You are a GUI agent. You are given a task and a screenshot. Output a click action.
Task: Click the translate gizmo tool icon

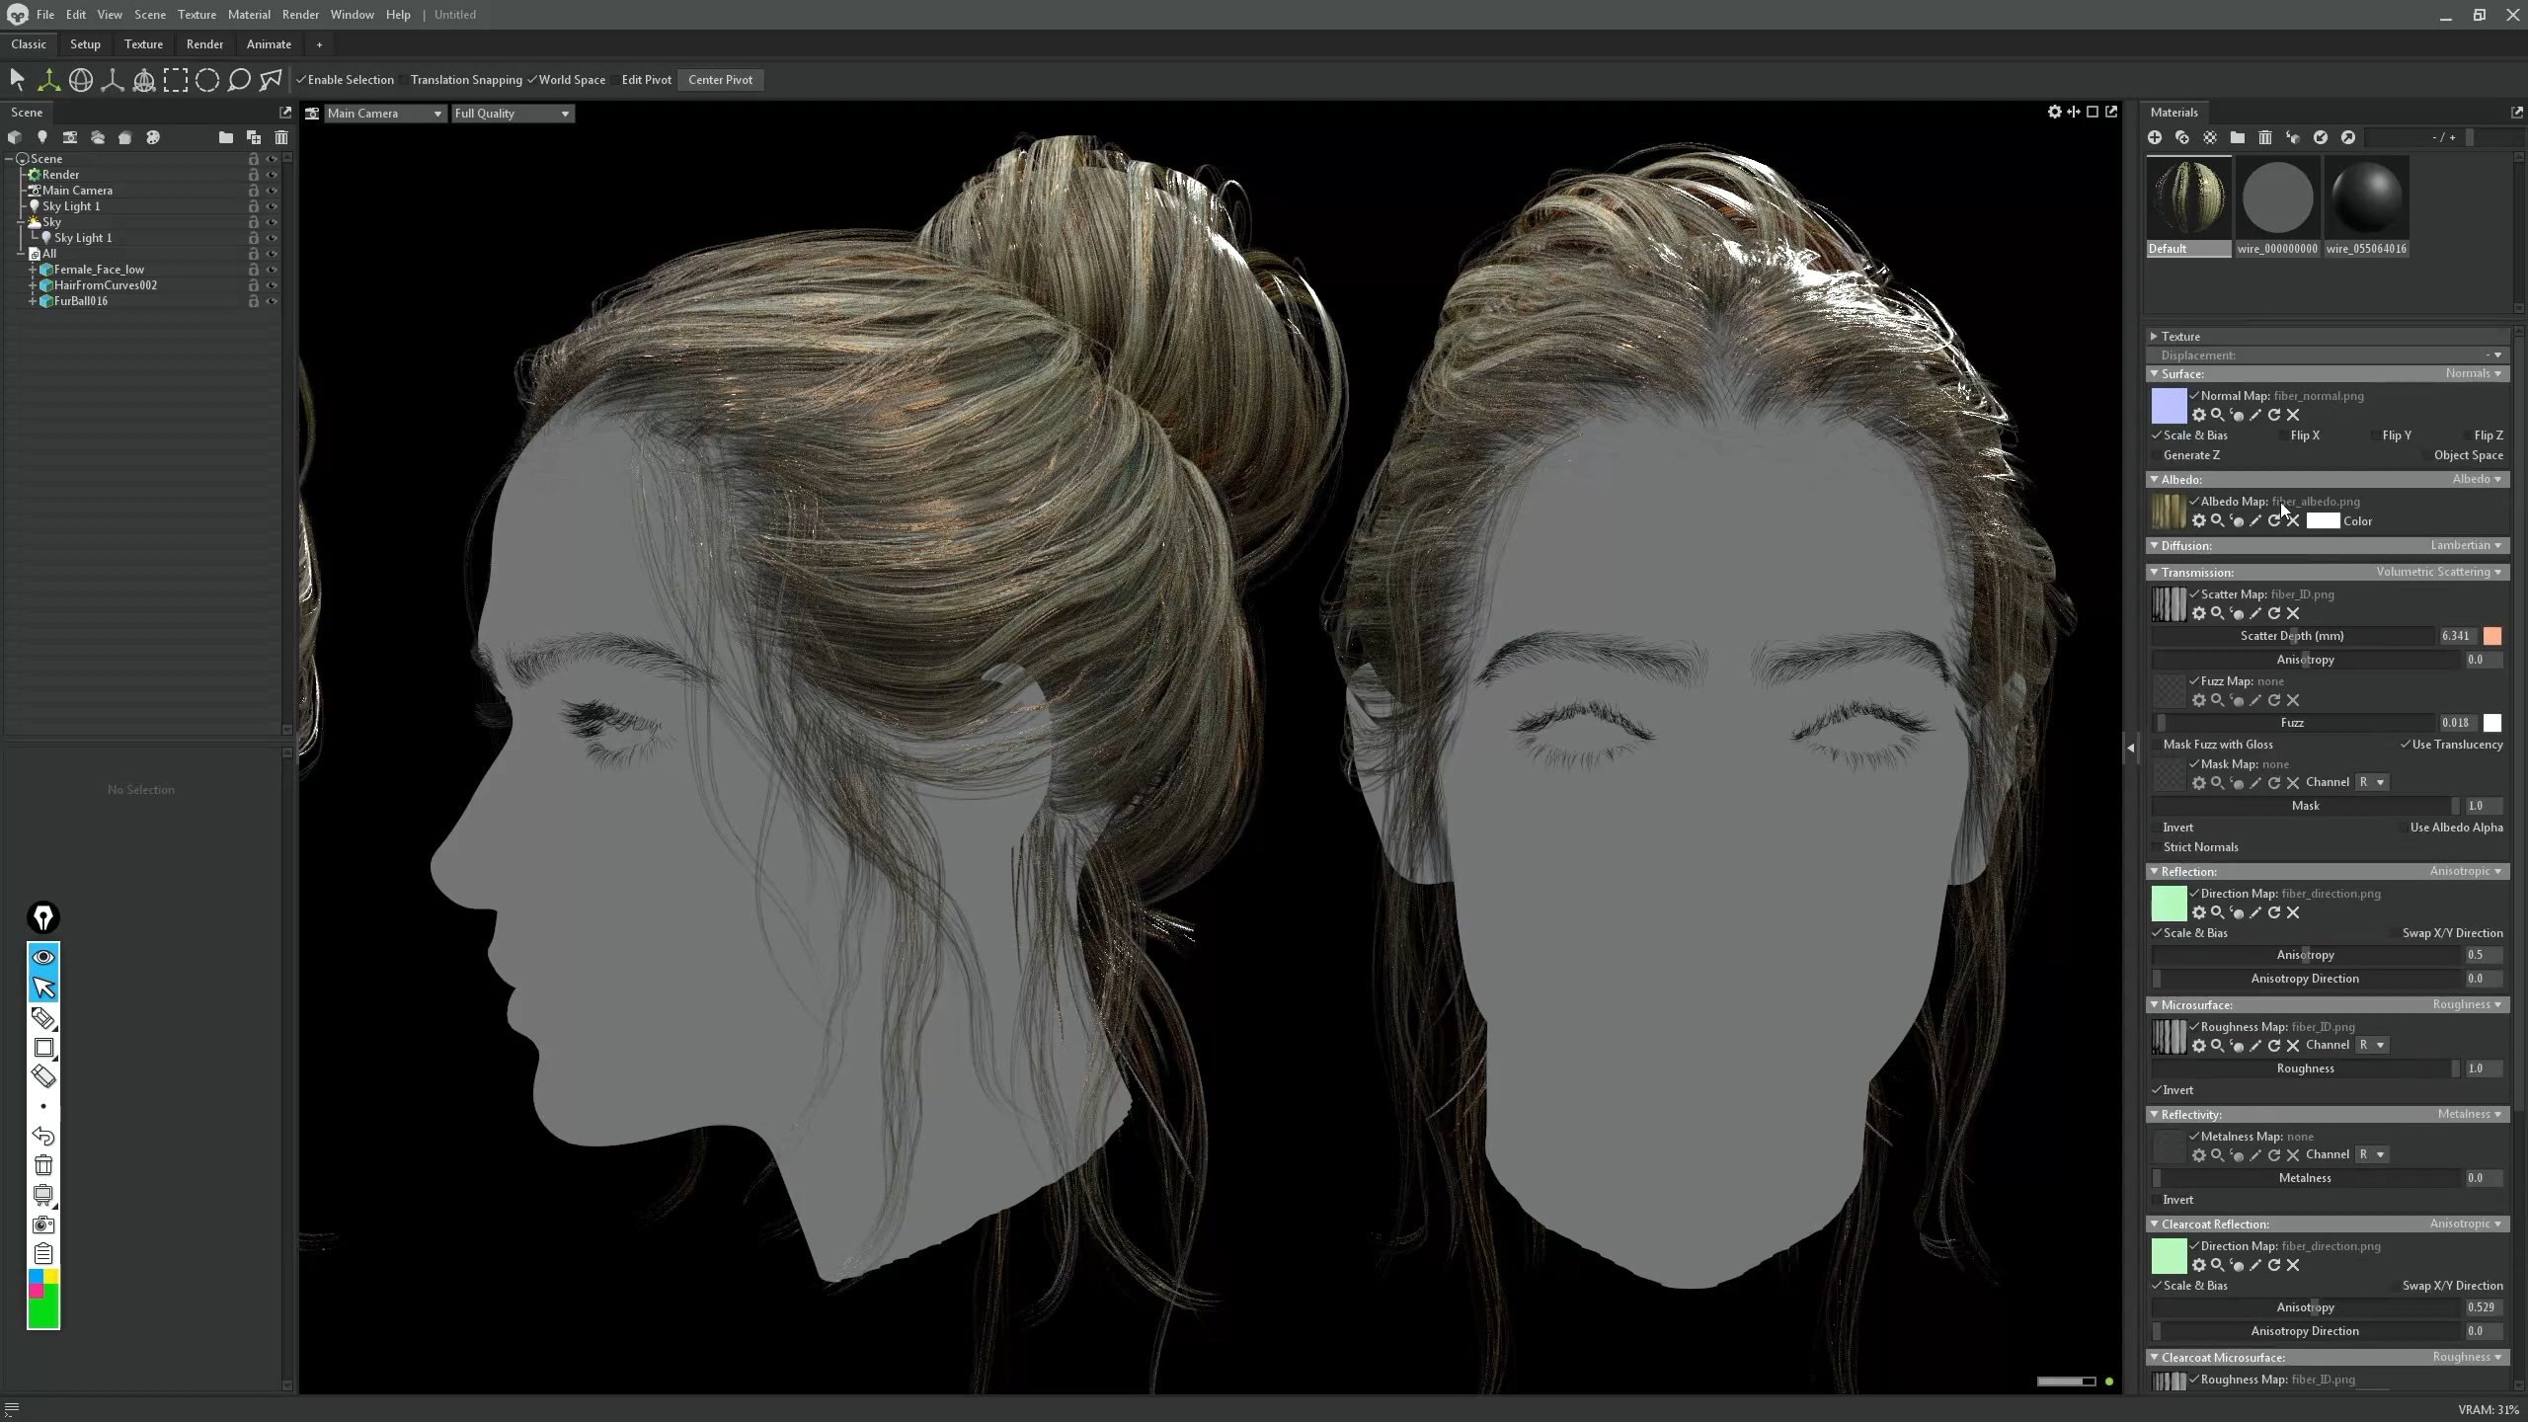[x=48, y=80]
